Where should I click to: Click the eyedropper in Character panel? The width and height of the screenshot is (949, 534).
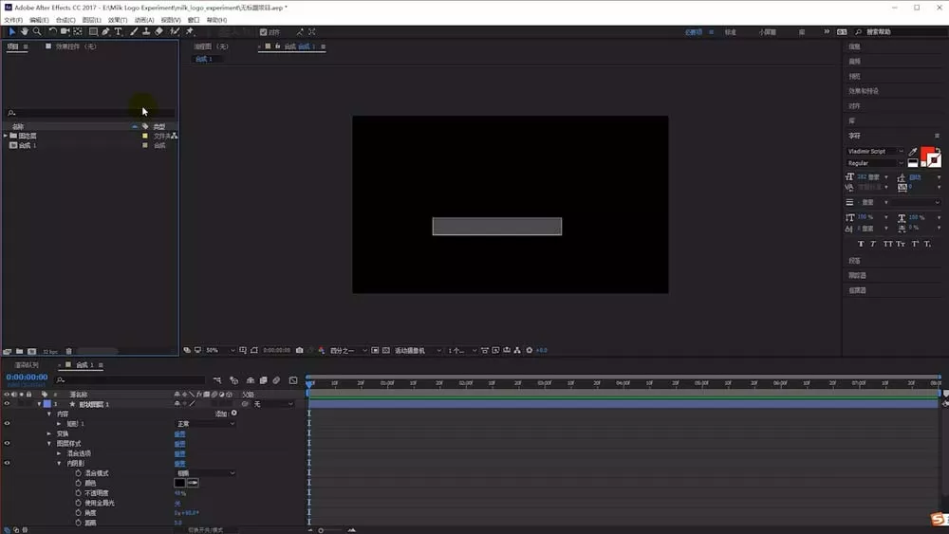913,151
